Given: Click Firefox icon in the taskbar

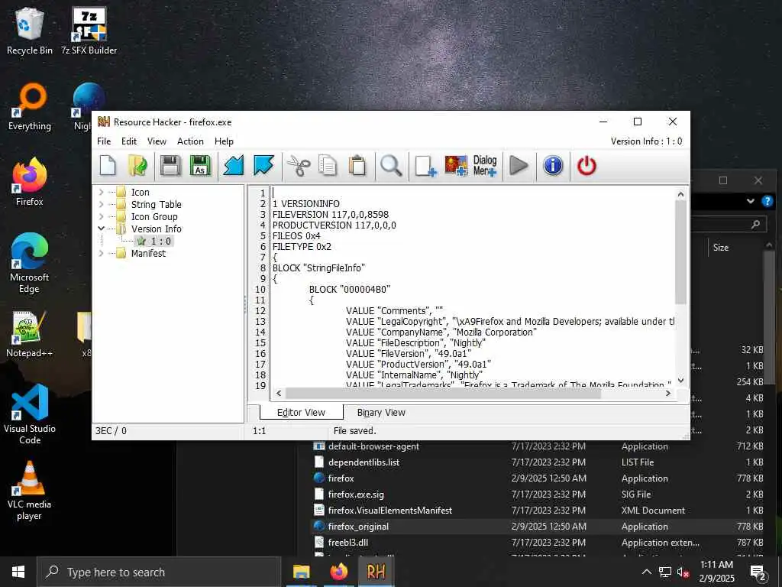Looking at the screenshot, I should pyautogui.click(x=338, y=572).
